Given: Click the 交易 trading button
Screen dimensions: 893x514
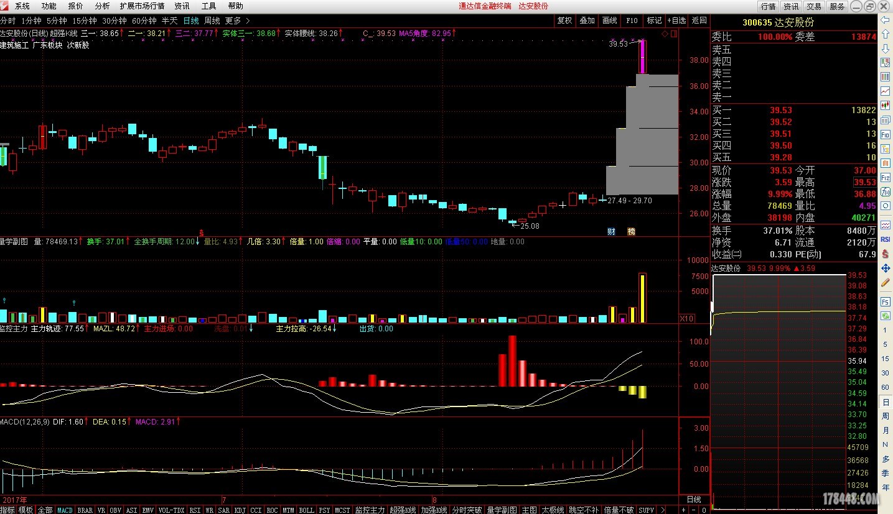Looking at the screenshot, I should (813, 6).
